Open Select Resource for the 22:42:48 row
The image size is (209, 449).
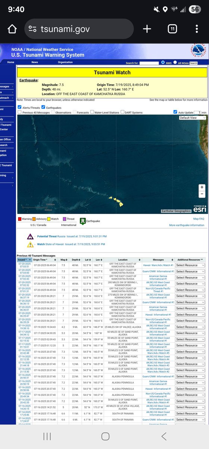(190, 352)
